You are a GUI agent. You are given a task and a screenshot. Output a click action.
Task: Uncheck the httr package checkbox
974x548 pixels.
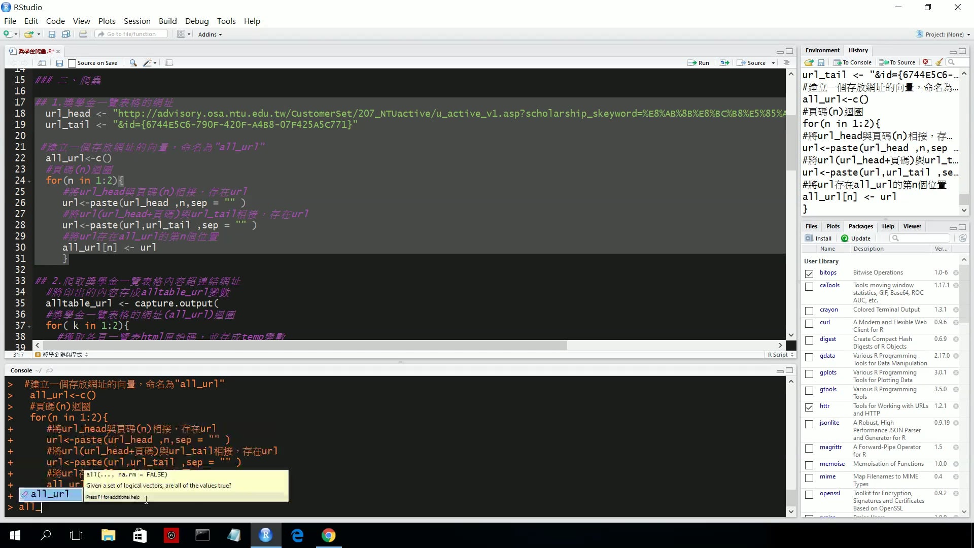[x=809, y=407]
